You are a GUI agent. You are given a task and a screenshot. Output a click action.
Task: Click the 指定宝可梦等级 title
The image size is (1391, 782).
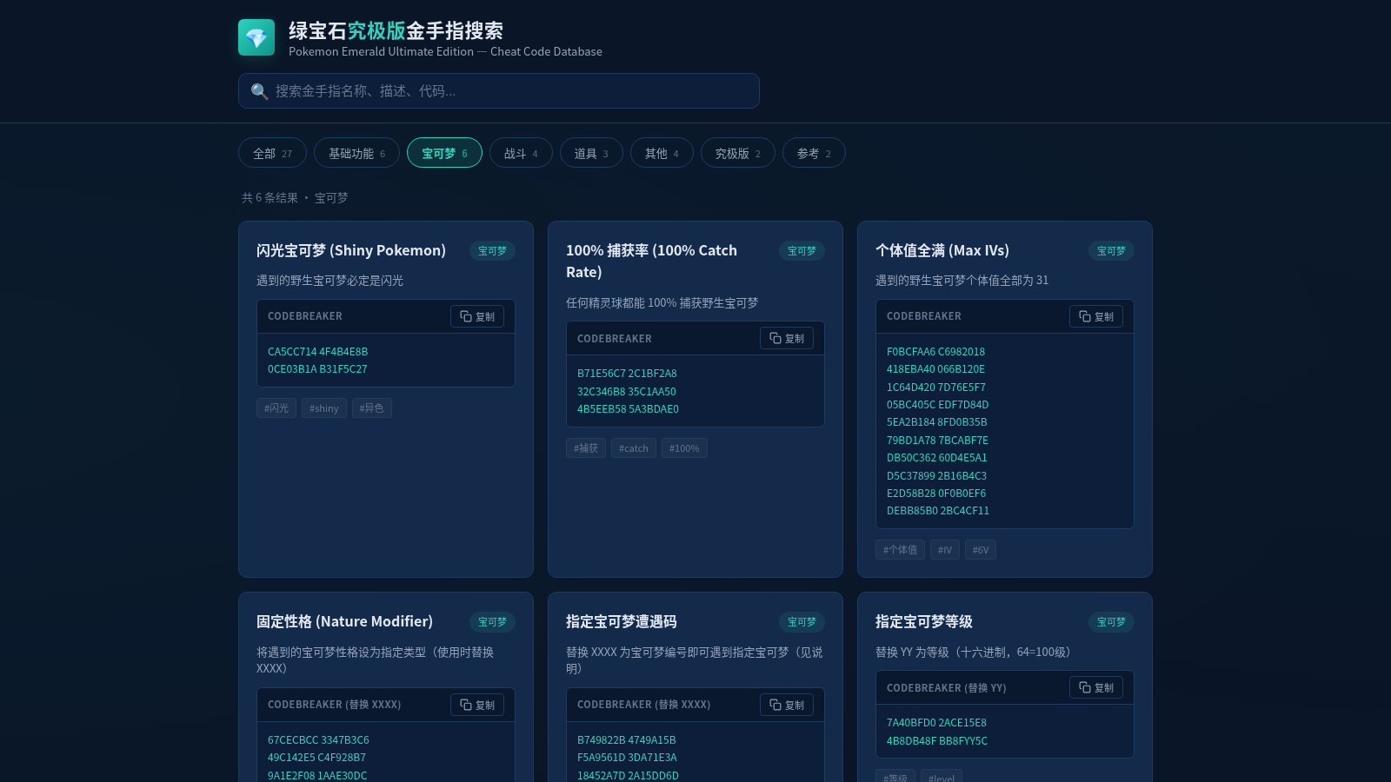924,621
